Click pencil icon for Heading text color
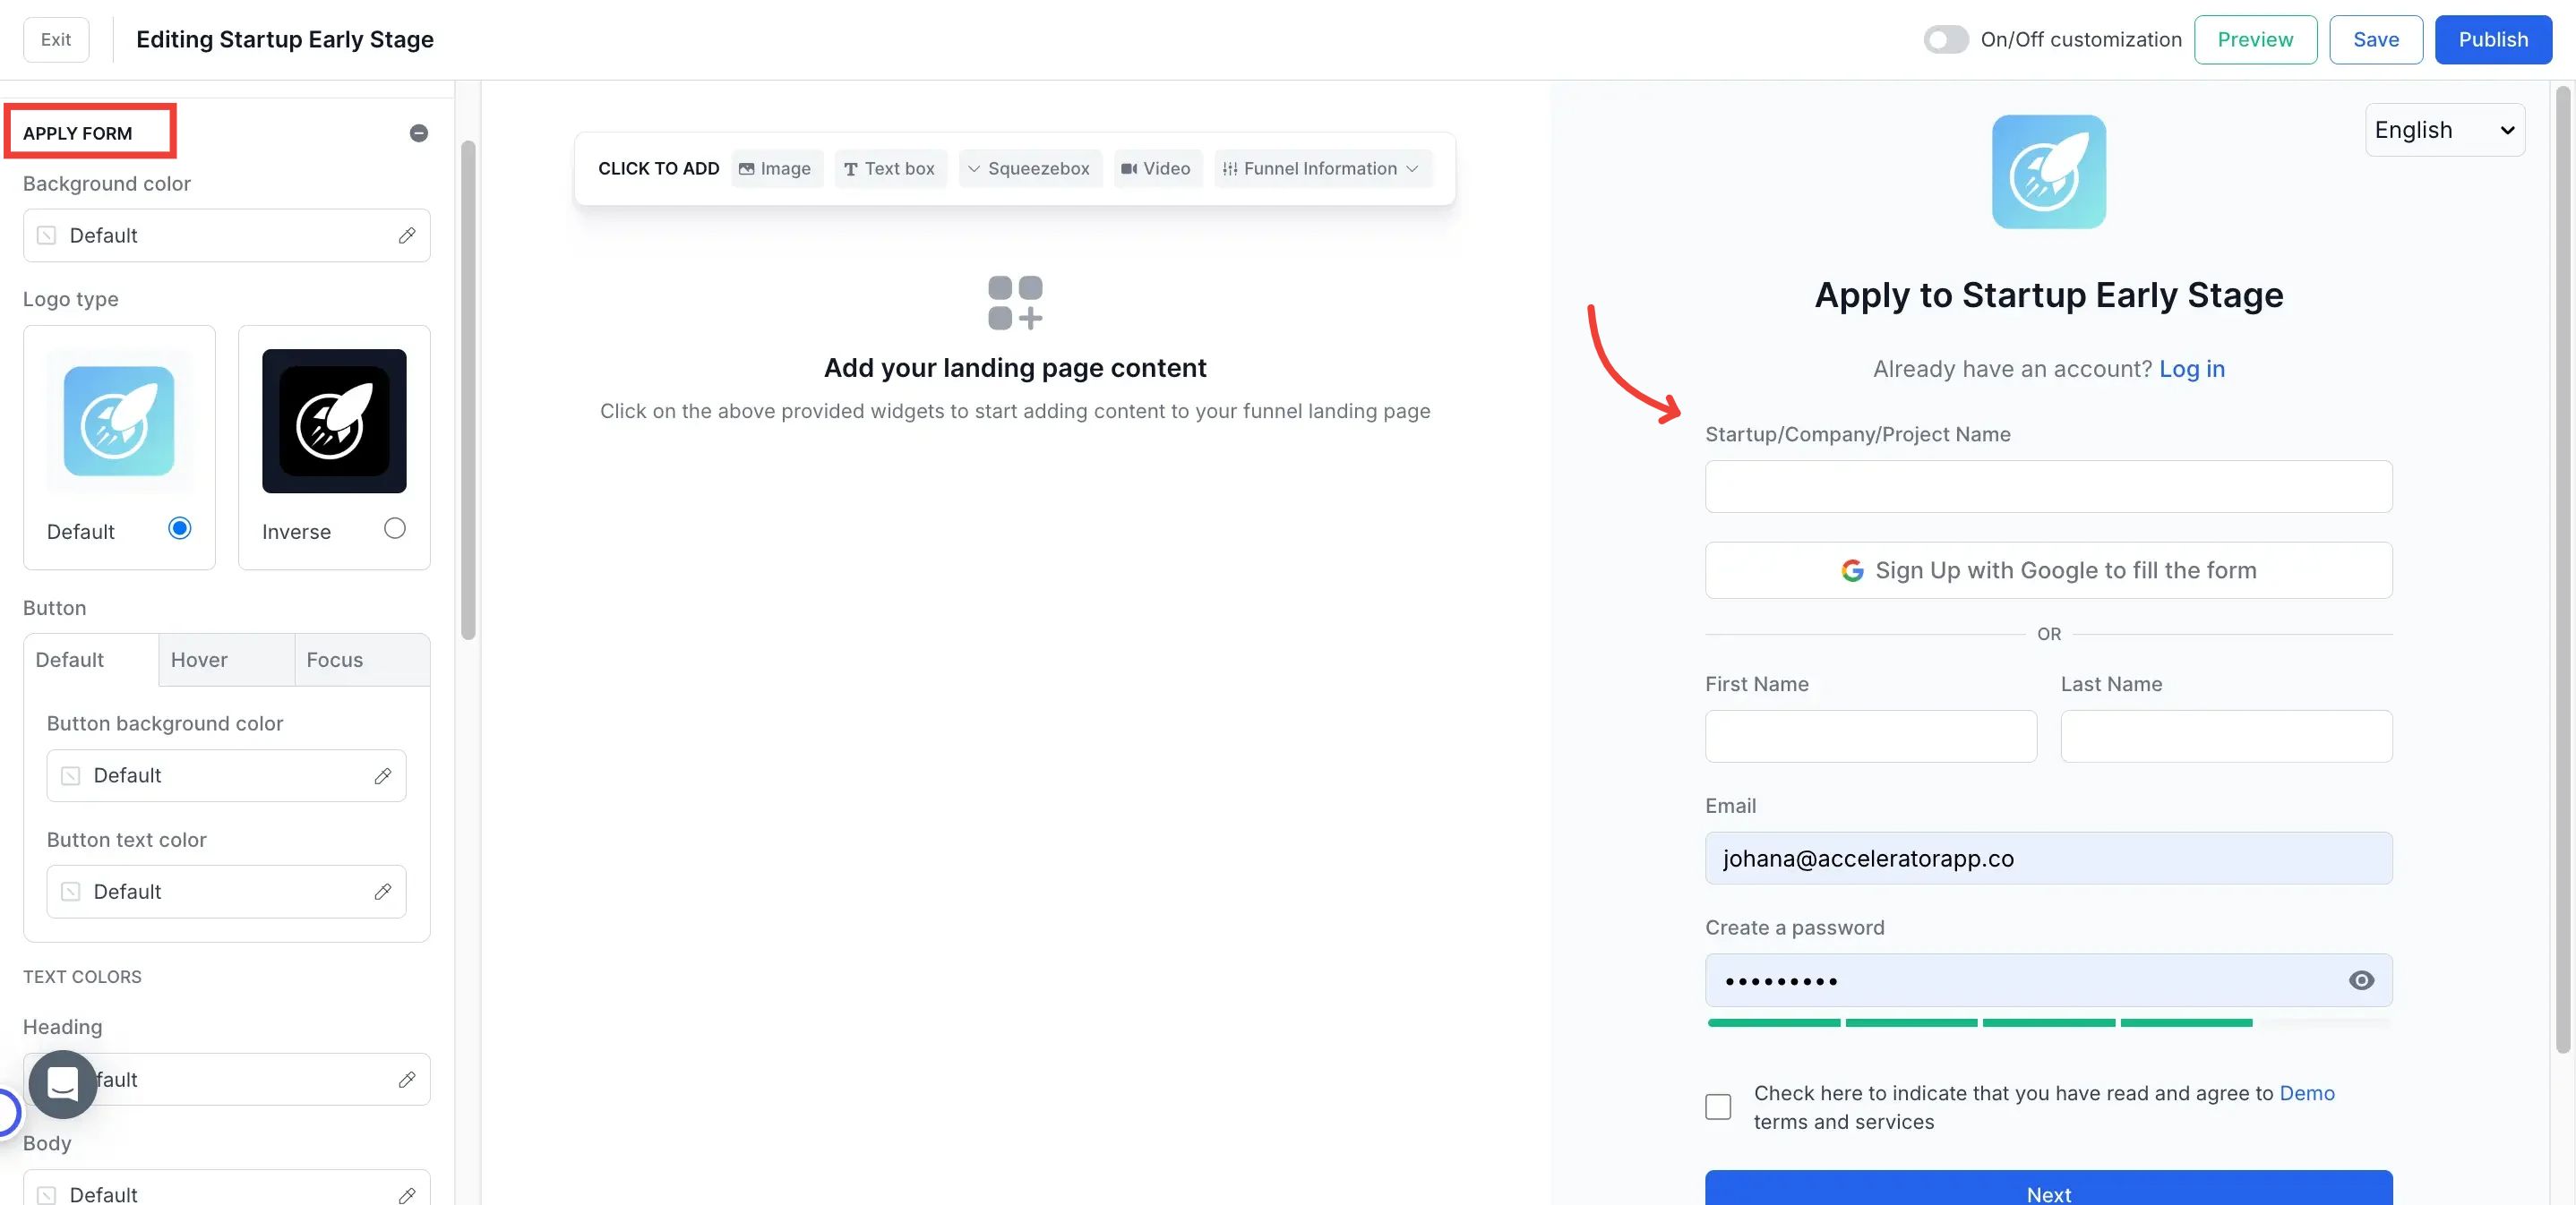The width and height of the screenshot is (2576, 1205). [407, 1080]
